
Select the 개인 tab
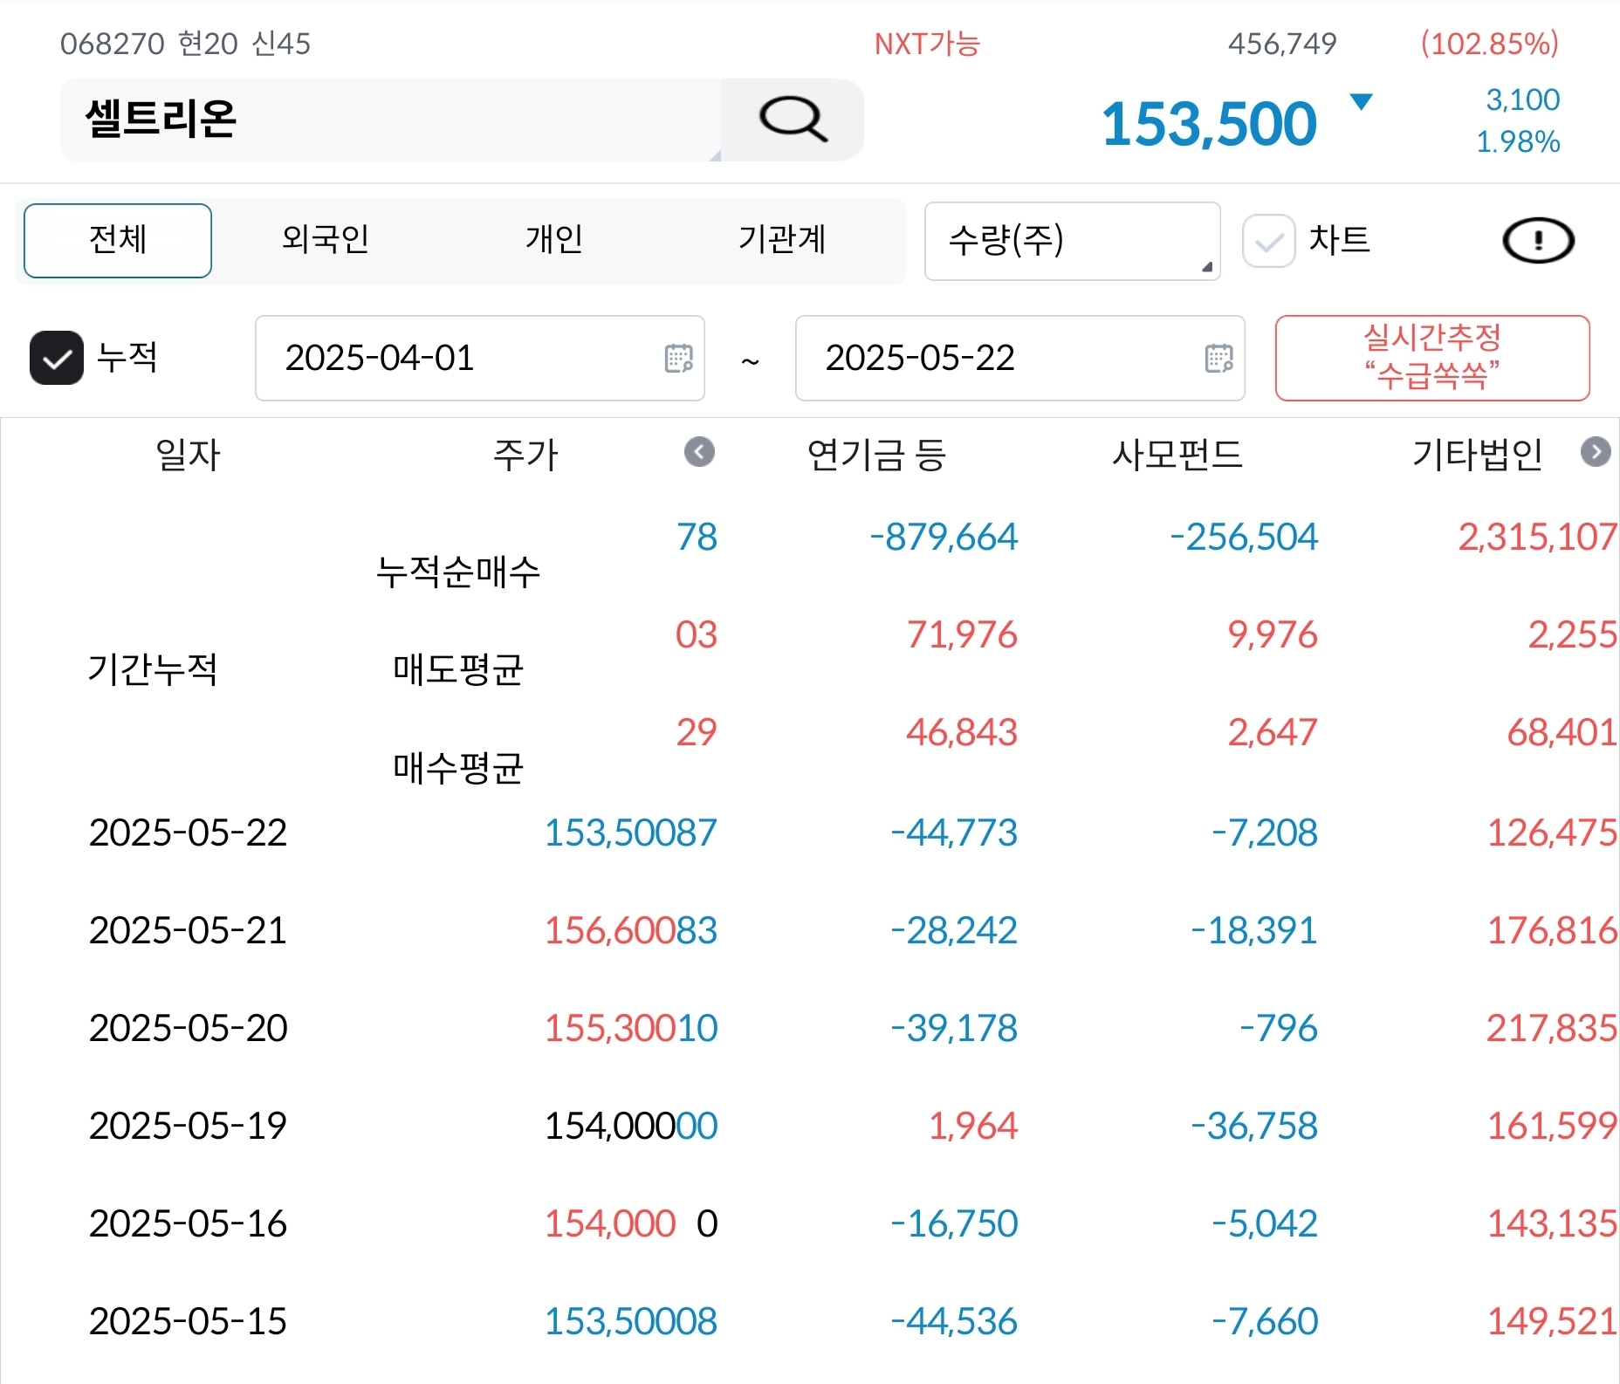[x=554, y=239]
